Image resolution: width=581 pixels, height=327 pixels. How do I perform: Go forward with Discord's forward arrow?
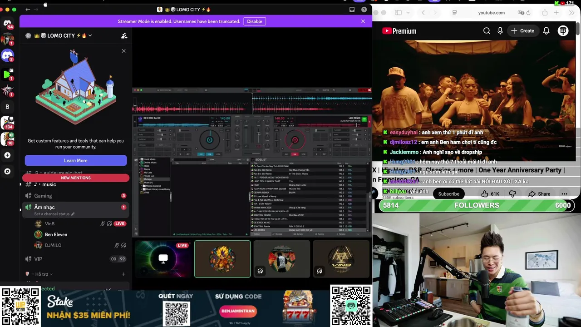(x=36, y=10)
